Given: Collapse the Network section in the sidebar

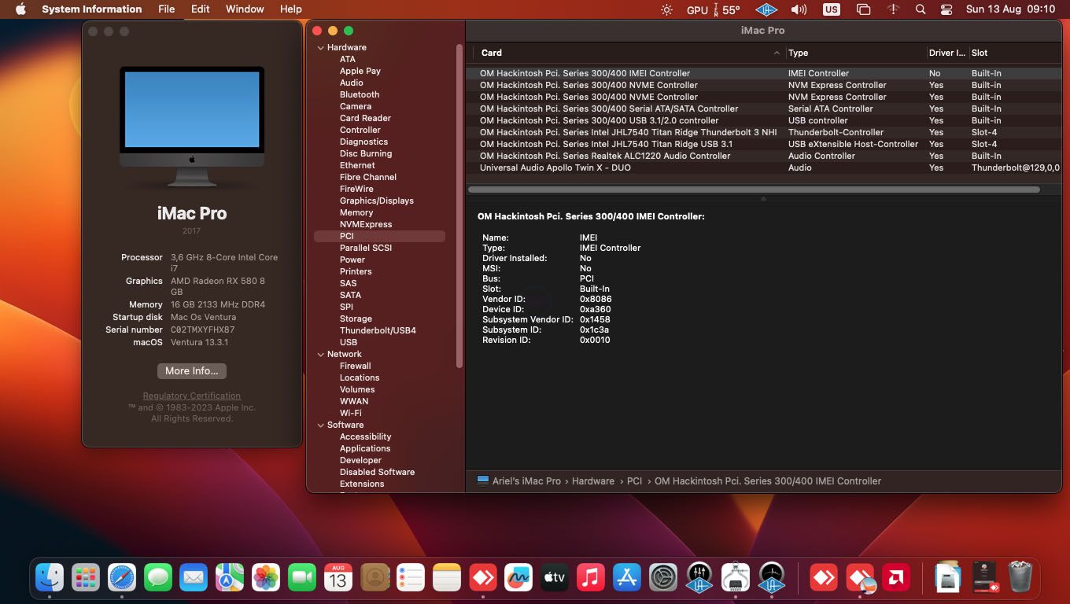Looking at the screenshot, I should [x=320, y=354].
